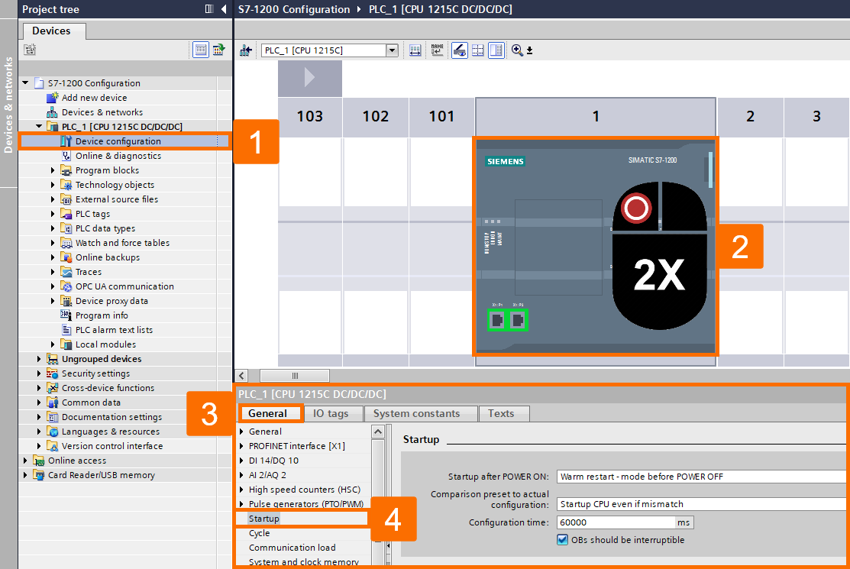
Task: Expand Program blocks folder
Action: (x=53, y=170)
